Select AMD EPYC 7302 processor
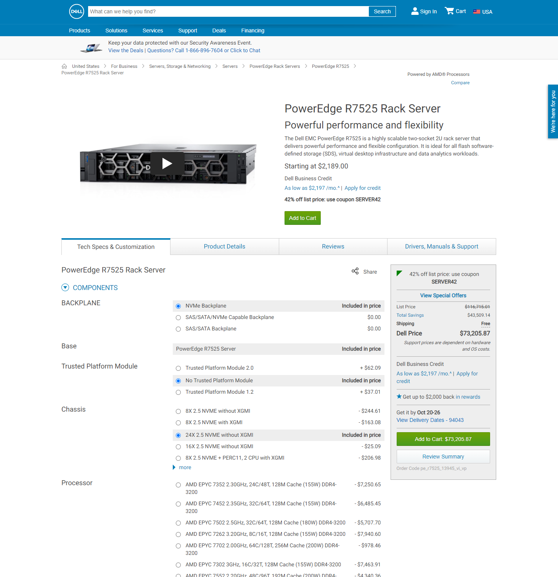Image resolution: width=558 pixels, height=577 pixels. coord(178,565)
